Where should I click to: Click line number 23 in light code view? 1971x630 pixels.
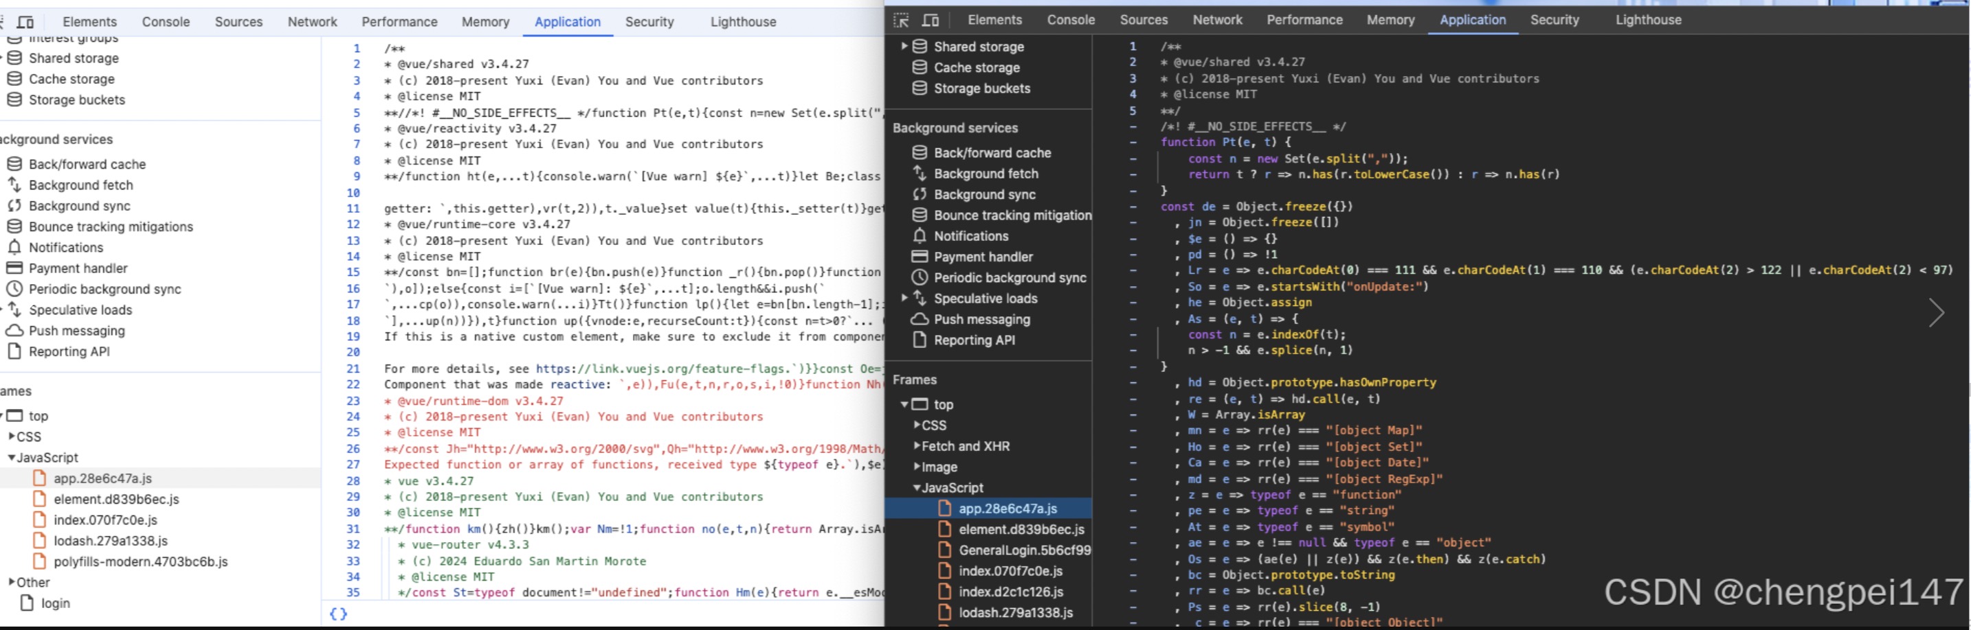point(353,400)
